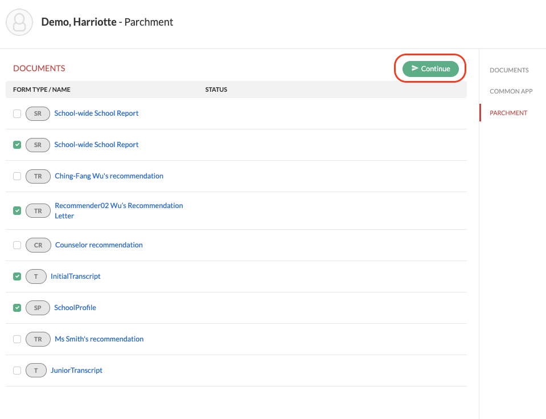Screen dimensions: 546x419
Task: Open the JuniorTranscript link
Action: [77, 371]
